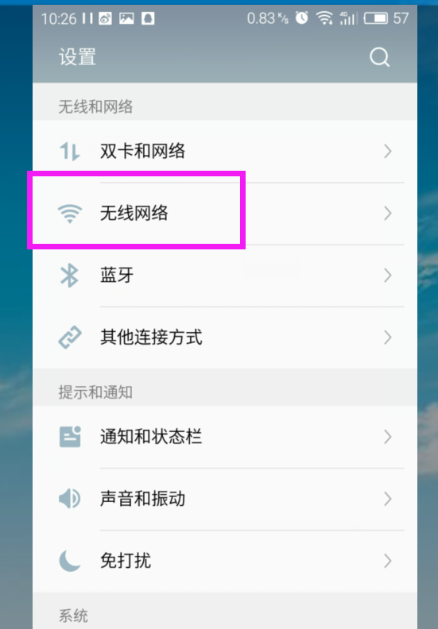Expand 蓝牙 via its chevron

point(387,275)
